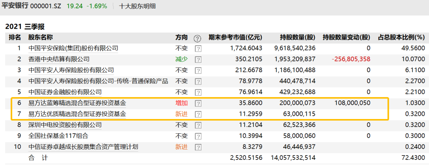Viewport: 429px width, 165px height.
Task: Click market value 35.8600
Action: point(251,103)
